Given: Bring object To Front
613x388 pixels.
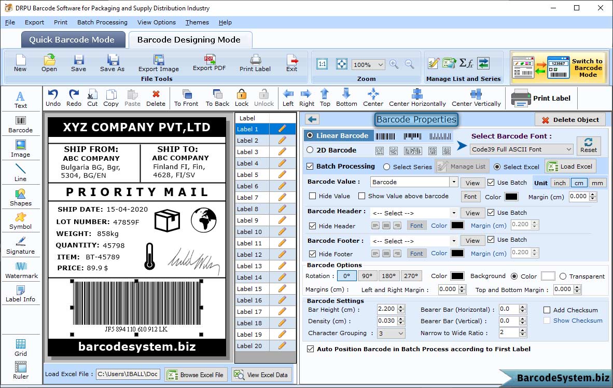Looking at the screenshot, I should pyautogui.click(x=186, y=98).
